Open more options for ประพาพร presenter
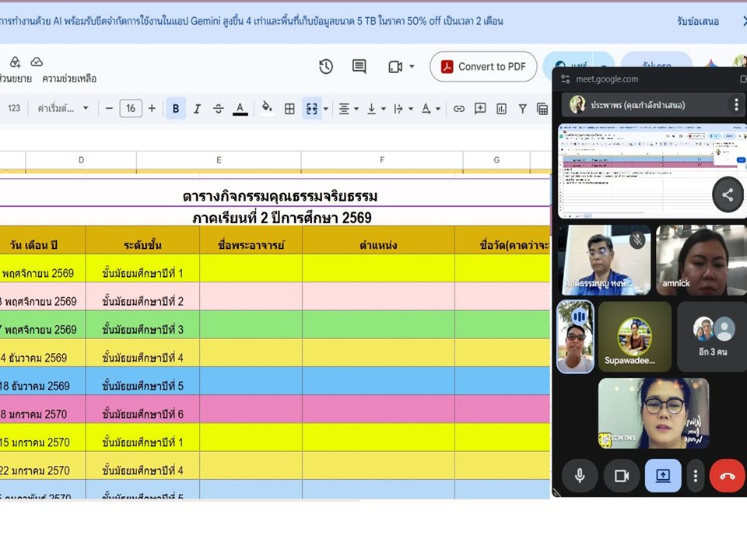The image size is (747, 560). click(736, 105)
